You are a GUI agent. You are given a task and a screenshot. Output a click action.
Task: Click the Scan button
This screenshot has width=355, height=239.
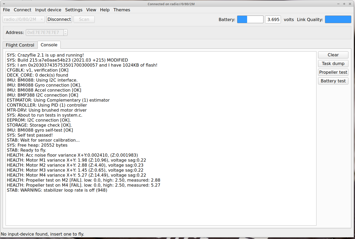84,19
